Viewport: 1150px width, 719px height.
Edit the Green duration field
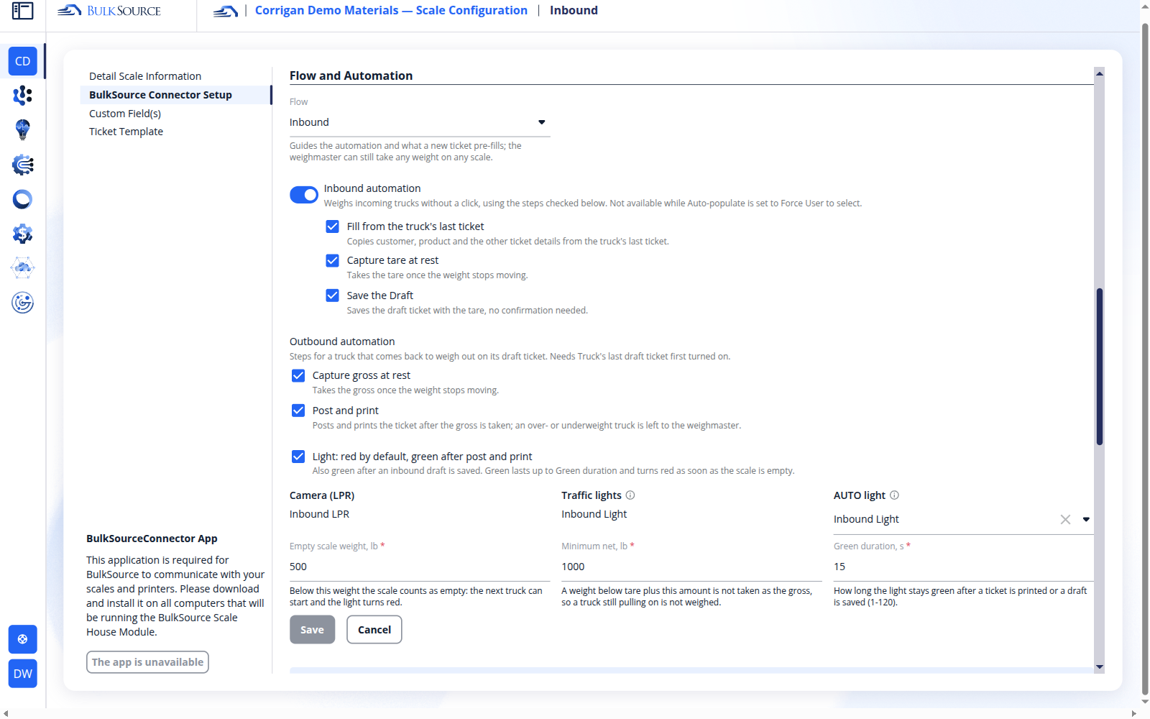pos(963,567)
